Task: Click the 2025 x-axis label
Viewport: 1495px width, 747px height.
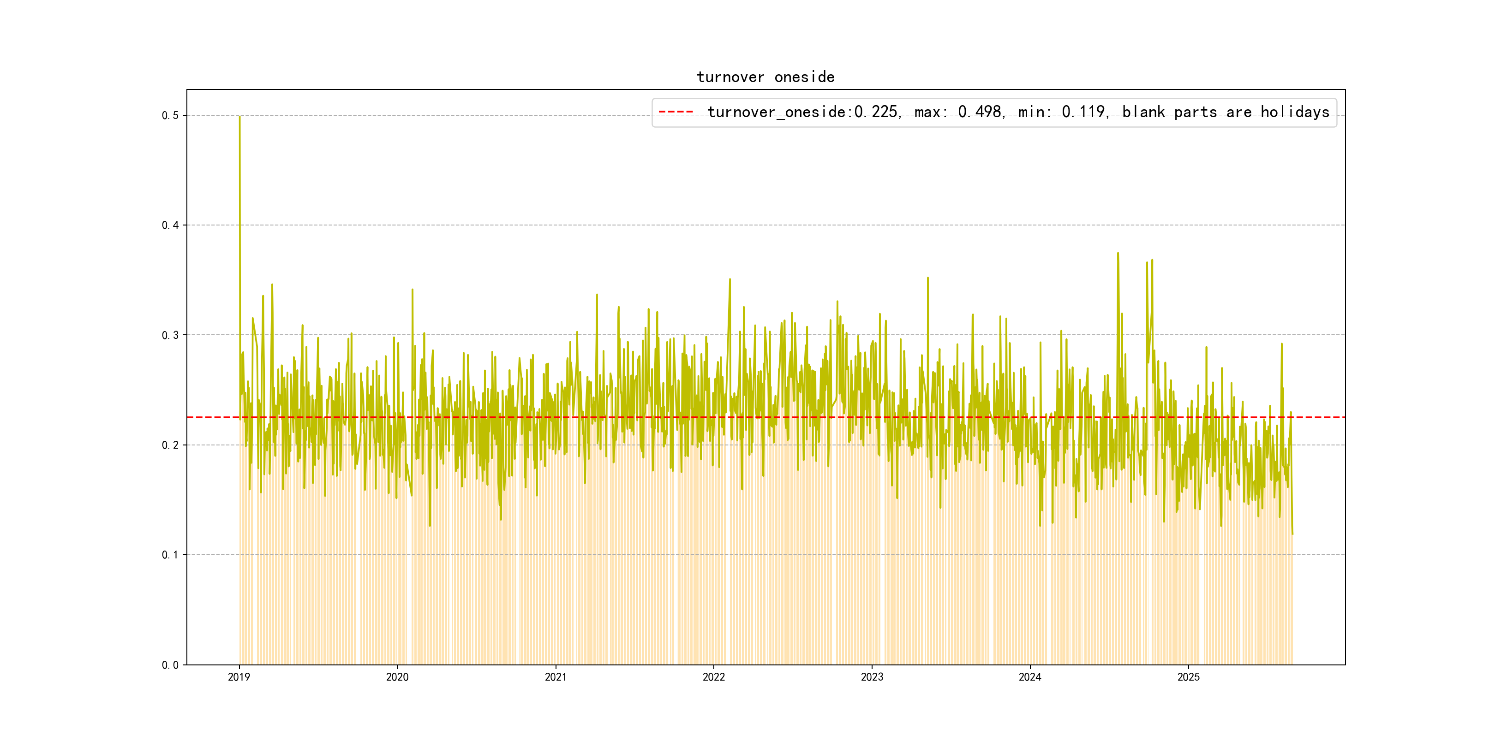Action: click(x=1188, y=677)
